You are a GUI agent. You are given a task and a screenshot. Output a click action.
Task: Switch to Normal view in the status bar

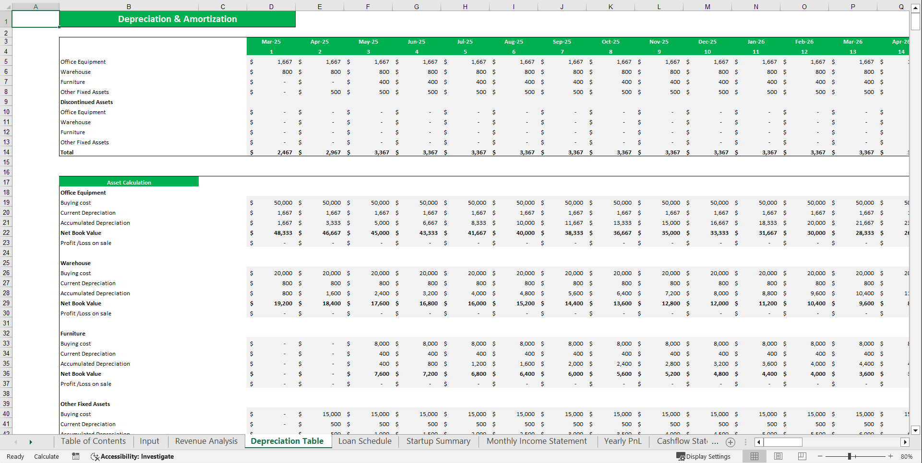(x=754, y=456)
